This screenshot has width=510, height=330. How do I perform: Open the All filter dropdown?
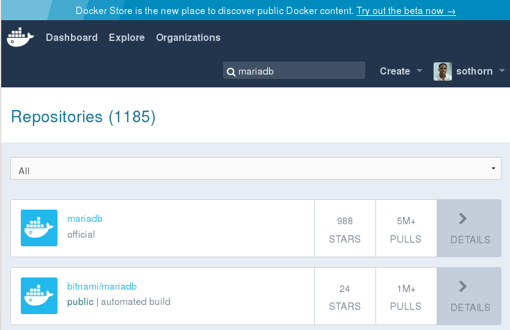[x=256, y=169]
